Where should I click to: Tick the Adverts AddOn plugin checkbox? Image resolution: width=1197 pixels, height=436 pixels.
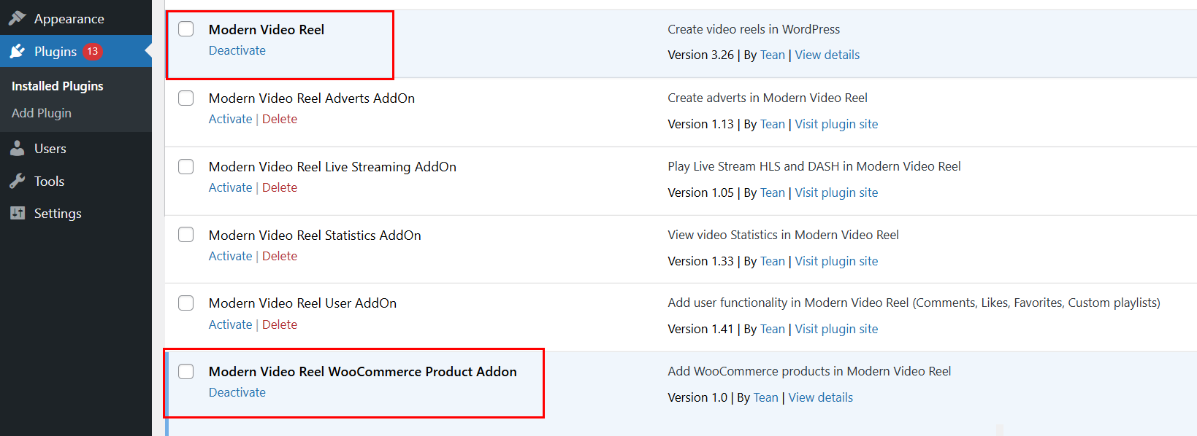[186, 98]
